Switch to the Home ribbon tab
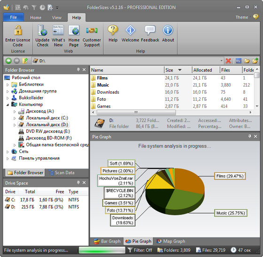The width and height of the screenshot is (263, 257). (x=36, y=17)
